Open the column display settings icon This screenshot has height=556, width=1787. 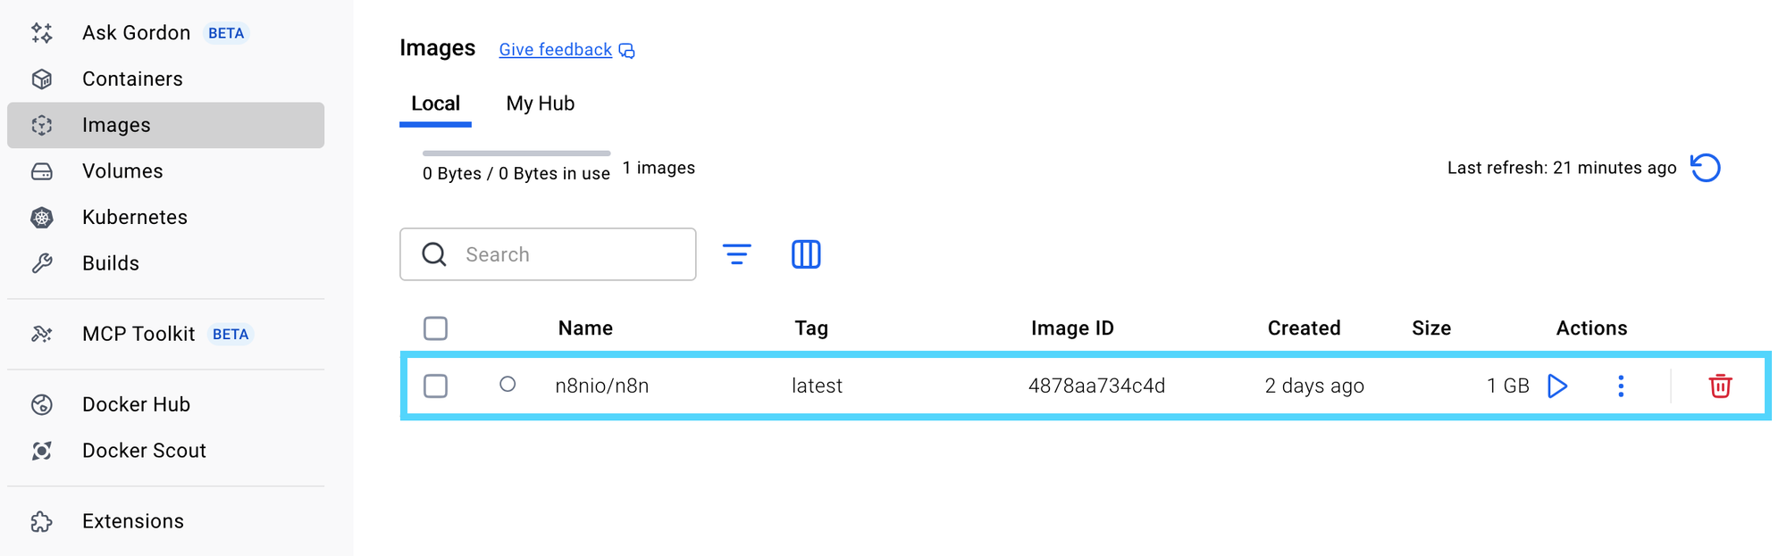click(x=806, y=254)
